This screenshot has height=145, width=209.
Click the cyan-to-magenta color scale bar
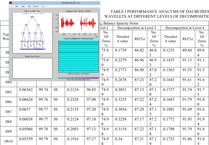pyautogui.click(x=79, y=78)
